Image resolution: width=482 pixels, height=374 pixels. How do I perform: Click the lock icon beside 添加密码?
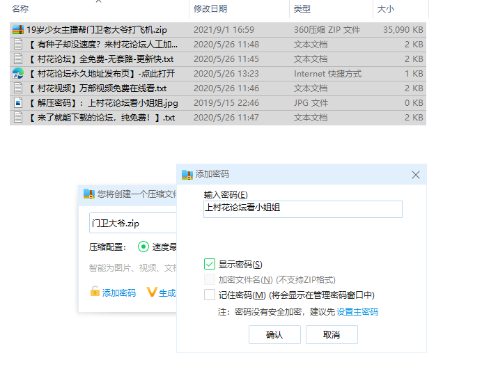click(x=95, y=293)
